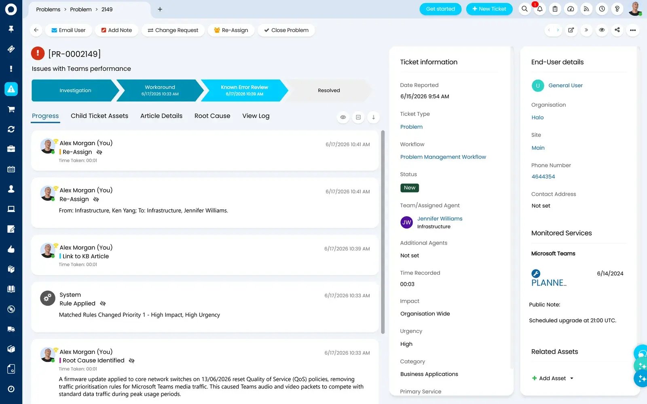The image size is (647, 404).
Task: Open the calendar icon in left sidebar
Action: [11, 169]
